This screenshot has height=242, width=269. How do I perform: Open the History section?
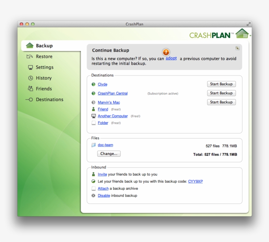pyautogui.click(x=43, y=78)
